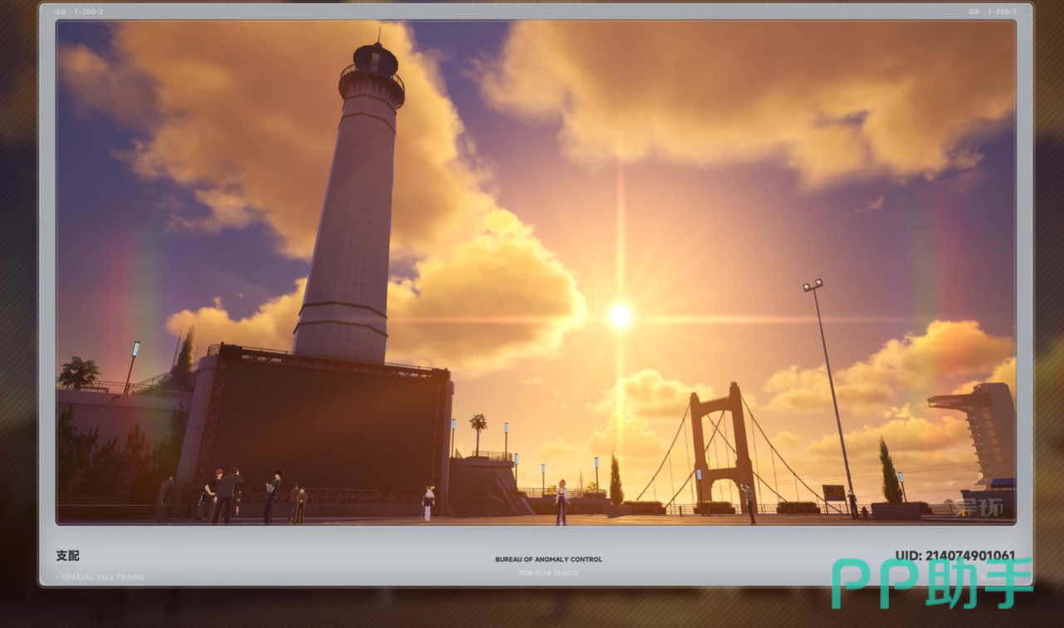
Task: Click the tall stadium floodlight pole head
Action: click(x=812, y=286)
